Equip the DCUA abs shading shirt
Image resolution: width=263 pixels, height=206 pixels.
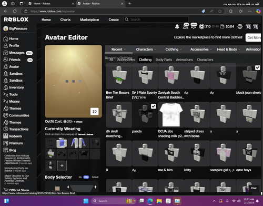(171, 115)
